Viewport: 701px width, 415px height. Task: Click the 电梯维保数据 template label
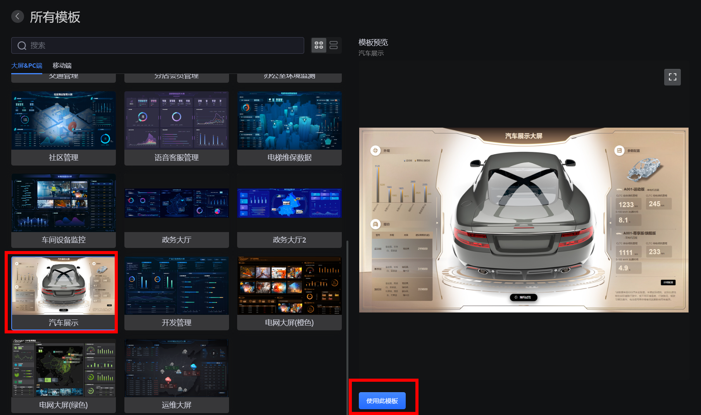289,157
